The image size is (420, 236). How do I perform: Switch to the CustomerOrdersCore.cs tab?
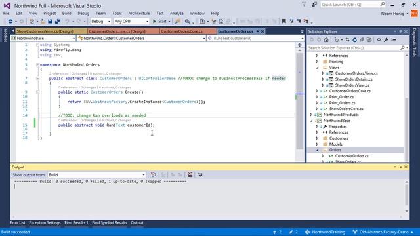(188, 31)
